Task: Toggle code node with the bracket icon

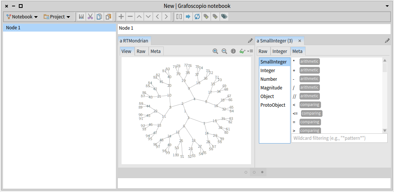Action: [x=179, y=17]
